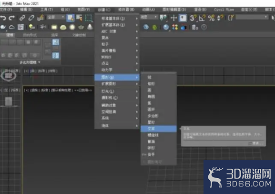Open the 编辑(E) menu

tap(26, 10)
